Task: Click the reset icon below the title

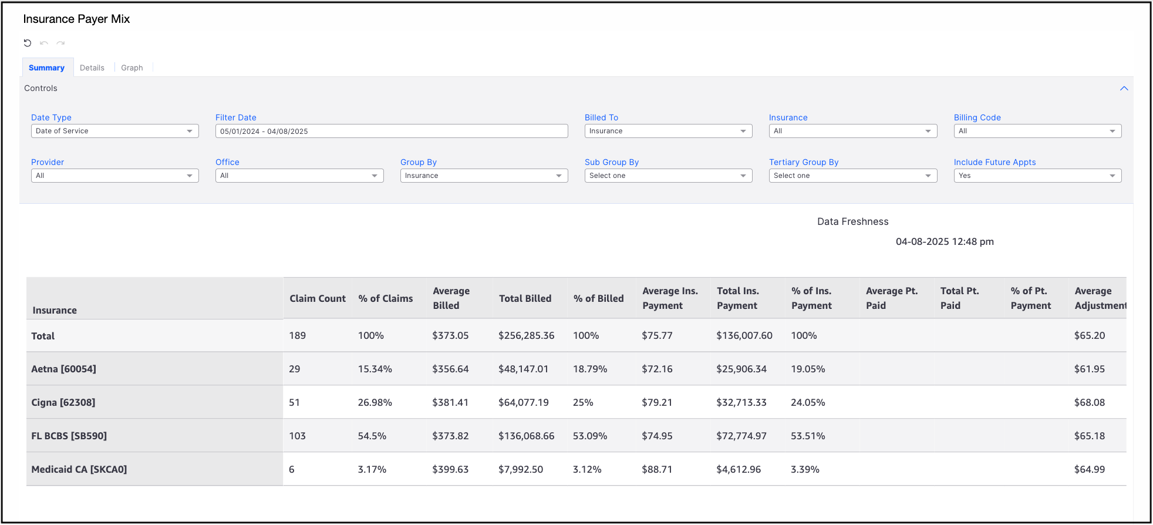Action: [x=28, y=43]
